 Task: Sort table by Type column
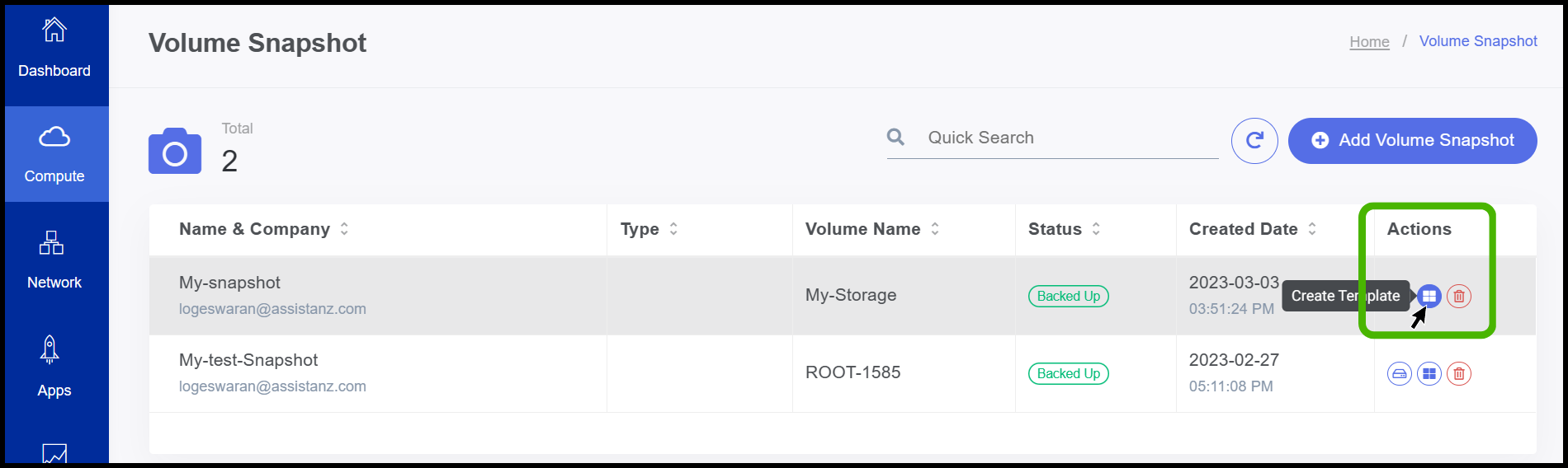click(x=673, y=229)
